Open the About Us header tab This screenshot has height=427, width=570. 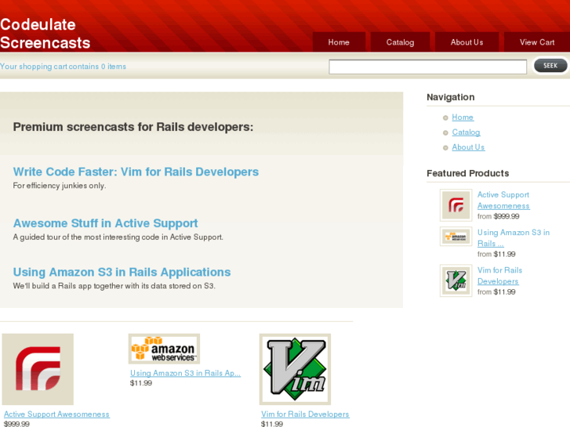[x=467, y=42]
